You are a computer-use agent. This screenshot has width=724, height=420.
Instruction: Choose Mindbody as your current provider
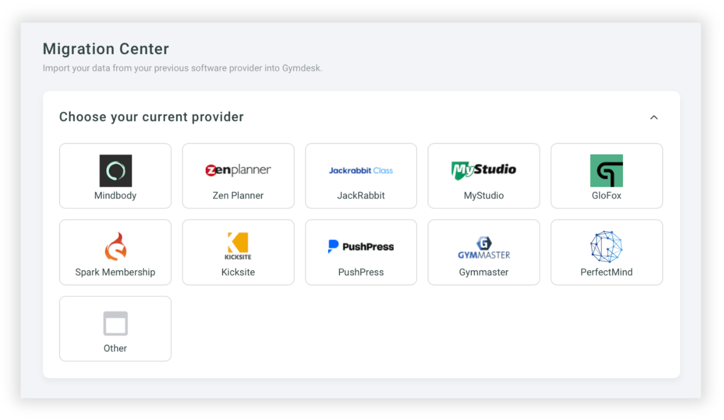click(115, 176)
